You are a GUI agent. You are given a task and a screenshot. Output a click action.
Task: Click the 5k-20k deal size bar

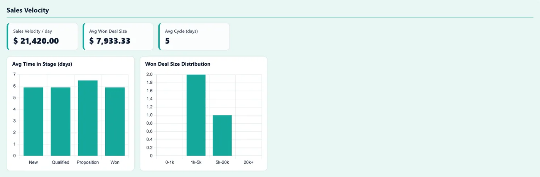pos(222,136)
